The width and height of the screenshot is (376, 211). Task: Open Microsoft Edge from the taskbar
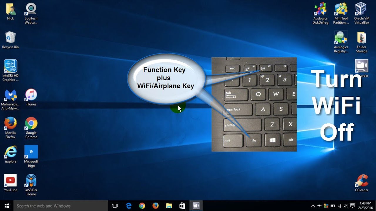pos(129,206)
